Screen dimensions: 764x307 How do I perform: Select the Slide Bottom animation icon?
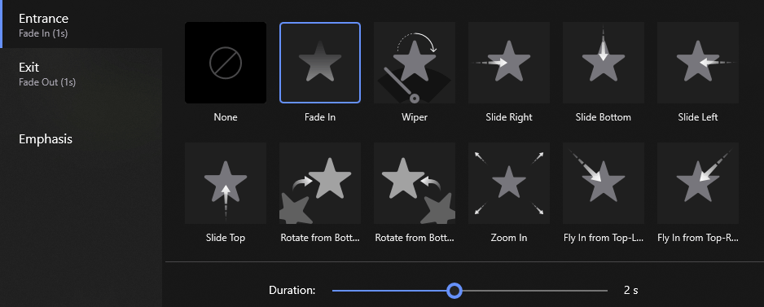pos(604,63)
